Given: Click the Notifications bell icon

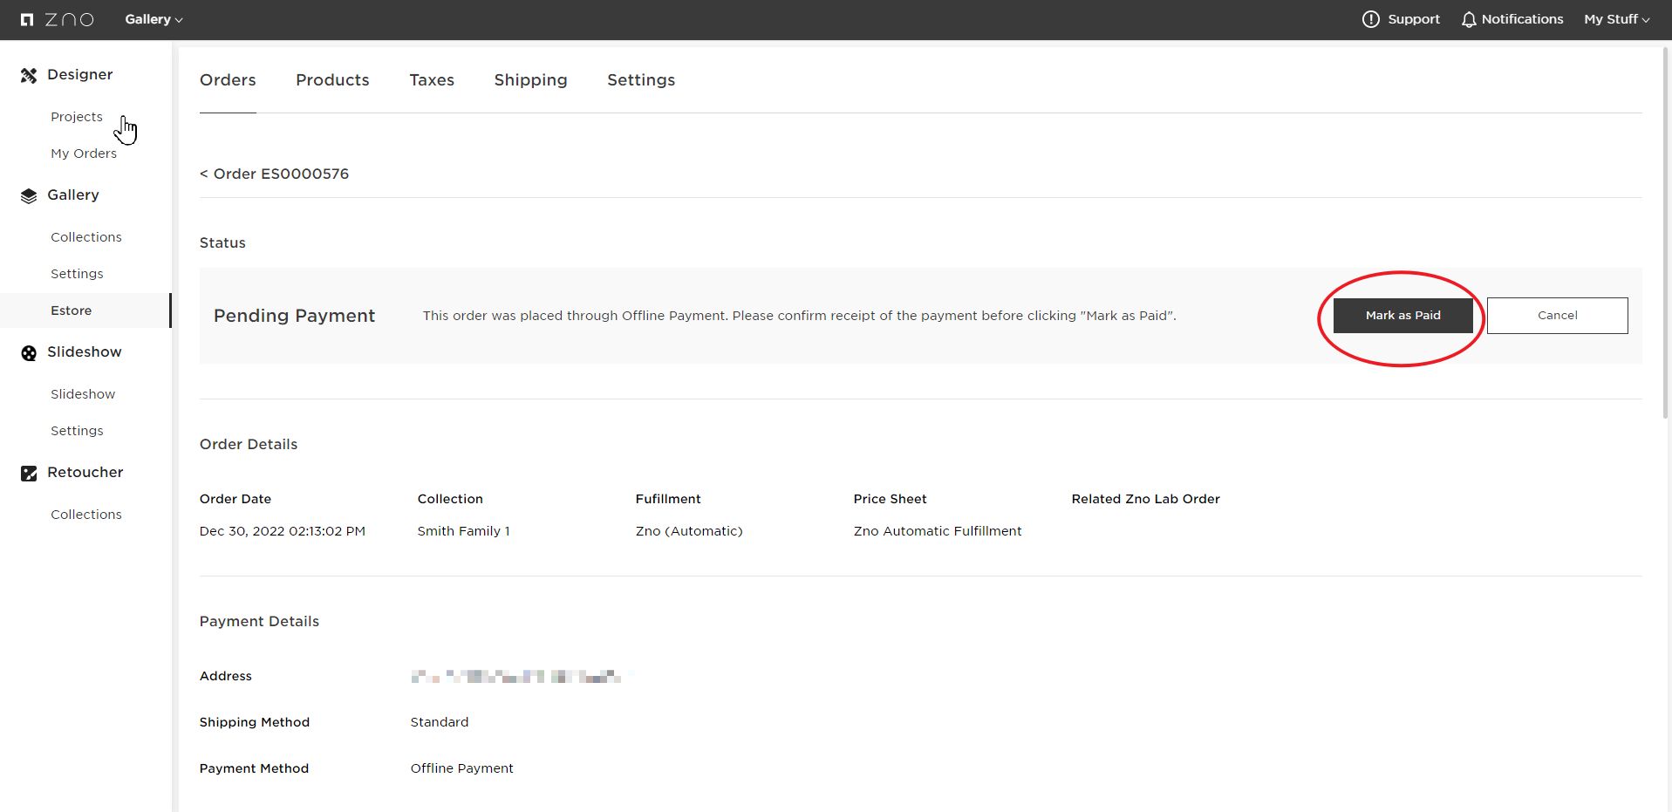Looking at the screenshot, I should (1468, 18).
